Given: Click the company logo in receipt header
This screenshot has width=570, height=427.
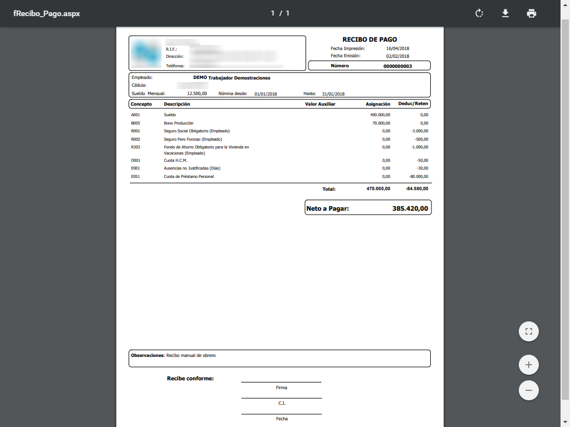Looking at the screenshot, I should coord(146,53).
